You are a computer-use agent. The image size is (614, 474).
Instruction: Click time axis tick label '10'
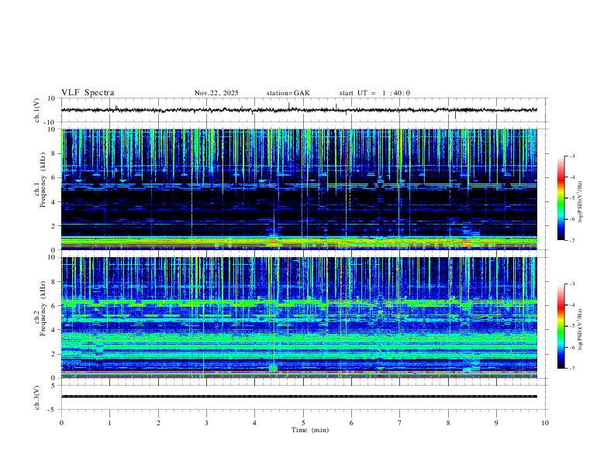(x=545, y=423)
